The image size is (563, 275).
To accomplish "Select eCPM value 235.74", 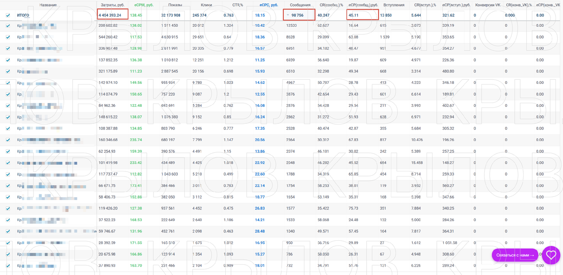I will click(x=136, y=140).
